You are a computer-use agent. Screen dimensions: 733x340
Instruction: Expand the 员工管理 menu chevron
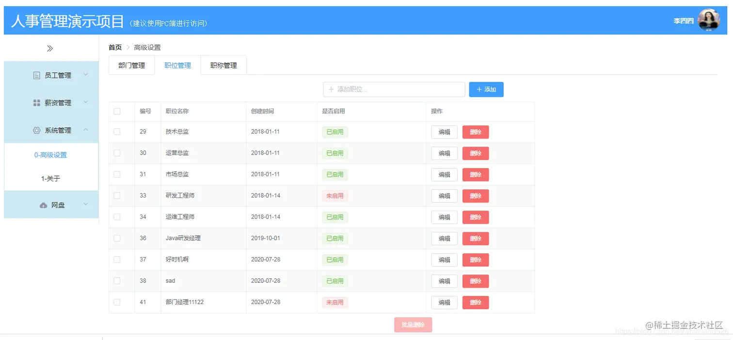[x=86, y=75]
